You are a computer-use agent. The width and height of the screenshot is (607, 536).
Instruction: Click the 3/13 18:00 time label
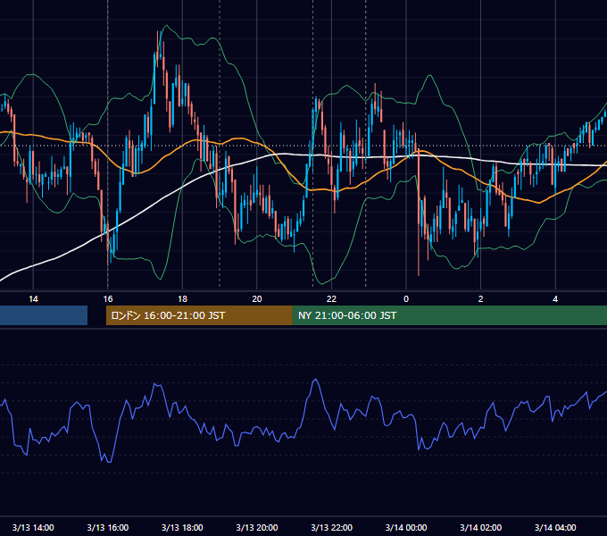(182, 527)
